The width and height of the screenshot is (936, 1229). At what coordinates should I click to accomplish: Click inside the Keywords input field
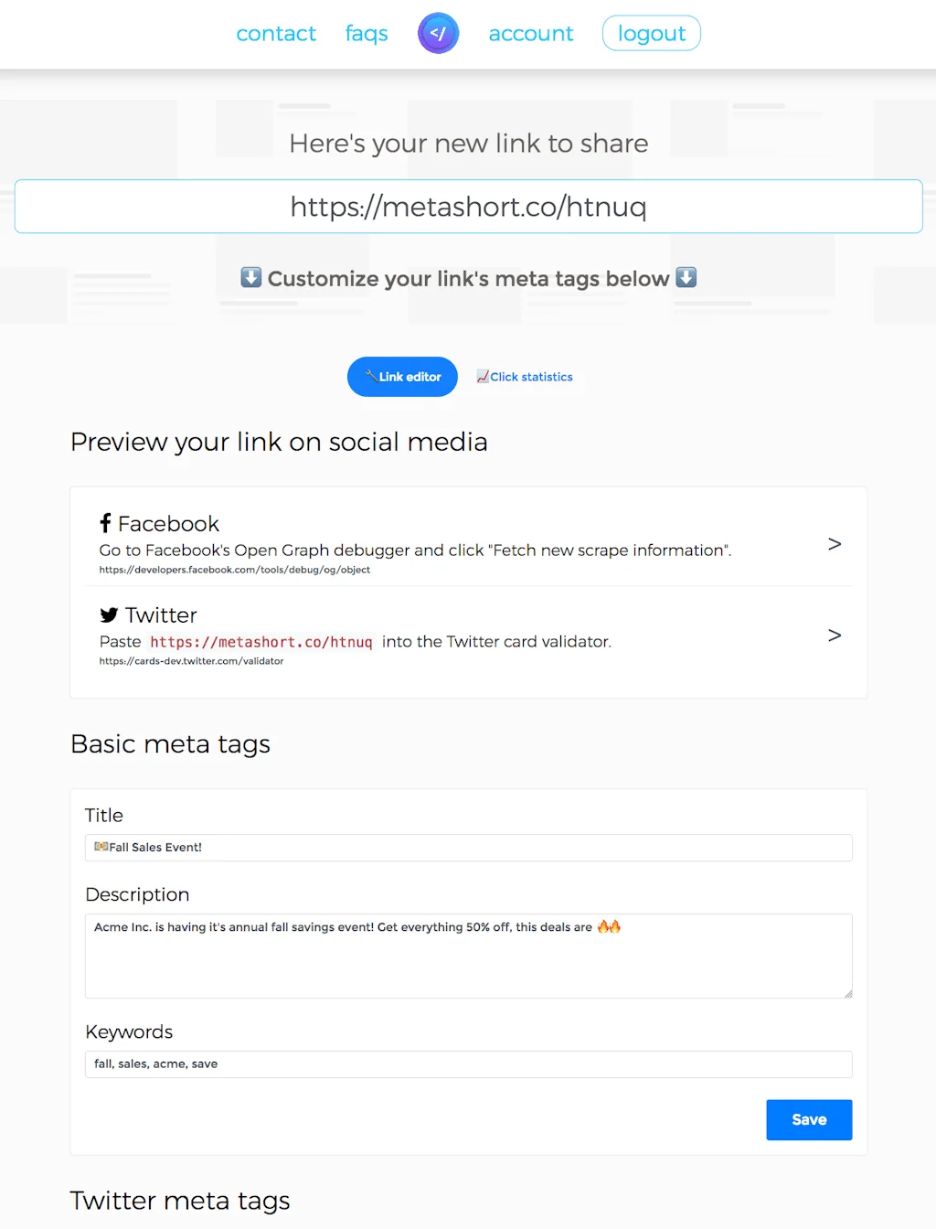468,1063
